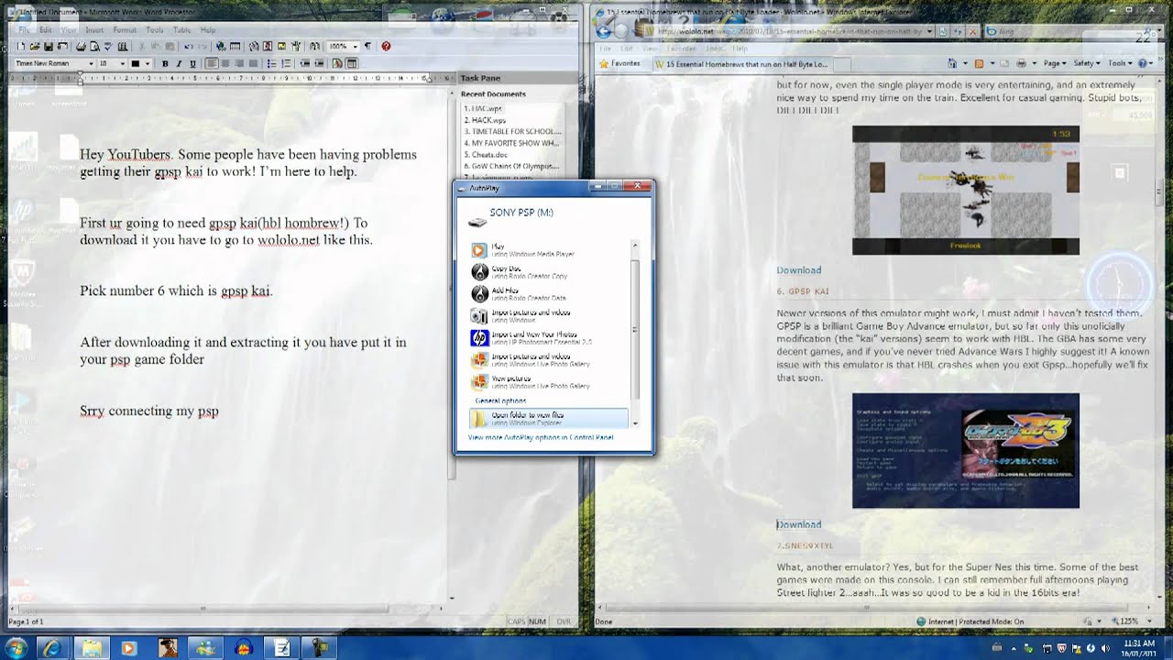Click the Favorites star button

619,63
